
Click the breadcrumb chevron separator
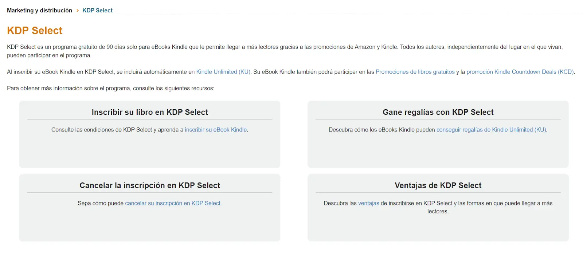78,11
